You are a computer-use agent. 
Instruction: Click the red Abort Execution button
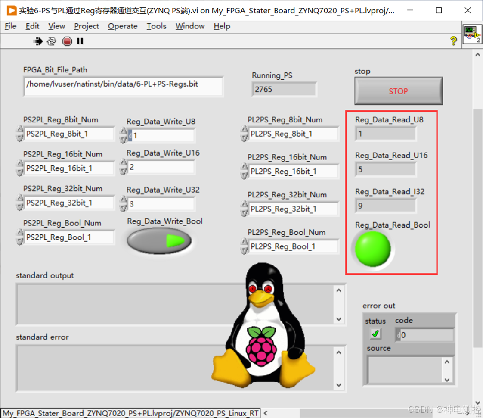point(67,41)
